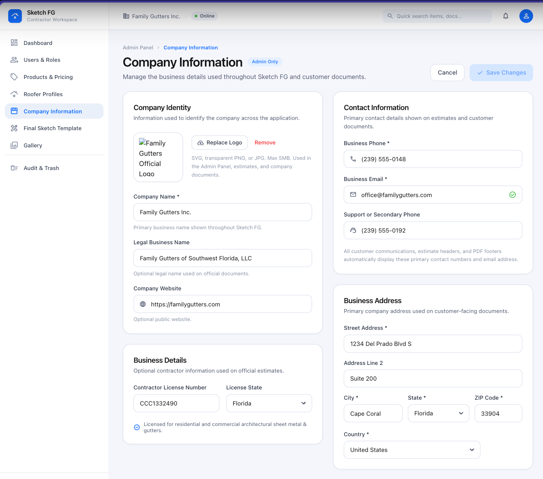This screenshot has width=543, height=479.
Task: Open the License State dropdown
Action: [269, 403]
